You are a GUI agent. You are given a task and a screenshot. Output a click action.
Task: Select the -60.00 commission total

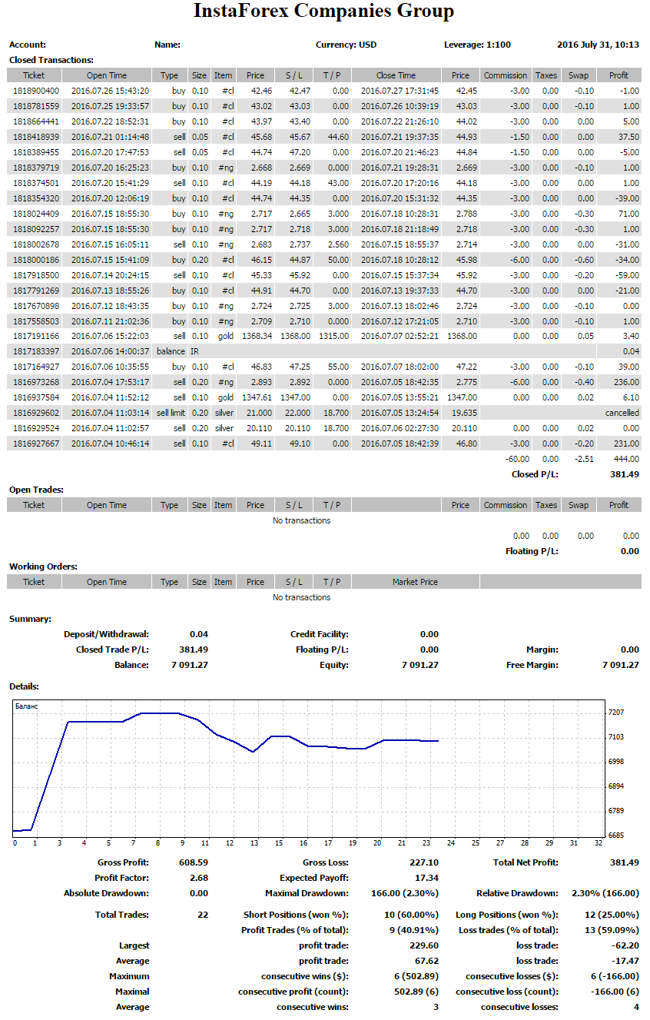coord(516,459)
